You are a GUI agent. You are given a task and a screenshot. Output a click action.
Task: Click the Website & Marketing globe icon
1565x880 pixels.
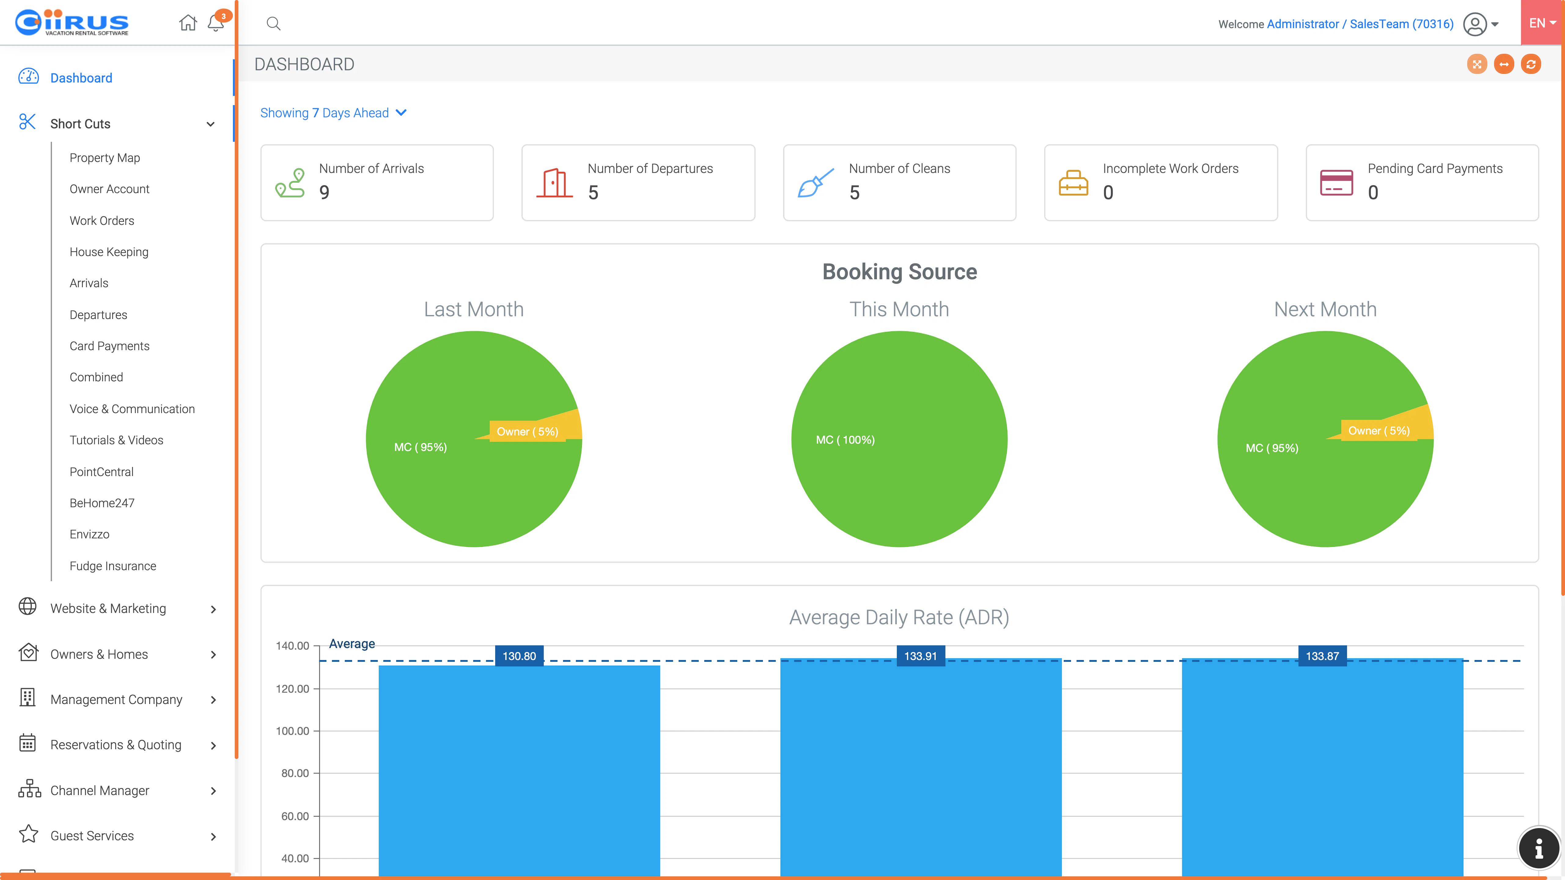27,606
